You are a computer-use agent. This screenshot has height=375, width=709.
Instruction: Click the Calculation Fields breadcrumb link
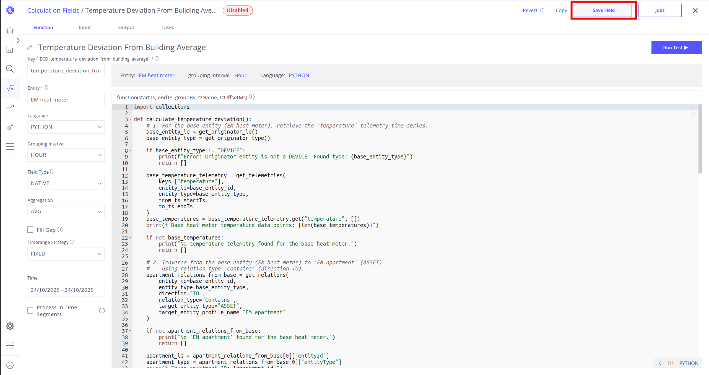(x=53, y=11)
